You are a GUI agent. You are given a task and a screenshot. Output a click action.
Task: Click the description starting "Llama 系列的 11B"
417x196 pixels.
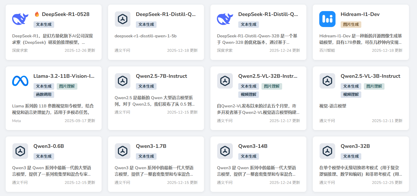[x=53, y=109]
